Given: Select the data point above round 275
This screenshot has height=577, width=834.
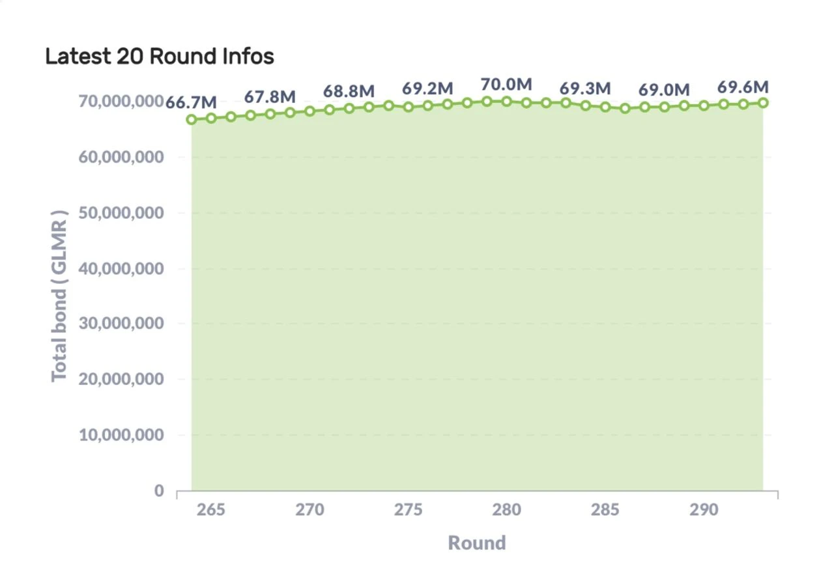Looking at the screenshot, I should [409, 107].
